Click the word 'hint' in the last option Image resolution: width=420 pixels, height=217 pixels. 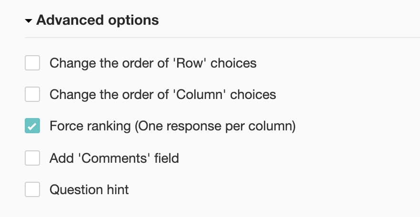tap(117, 190)
